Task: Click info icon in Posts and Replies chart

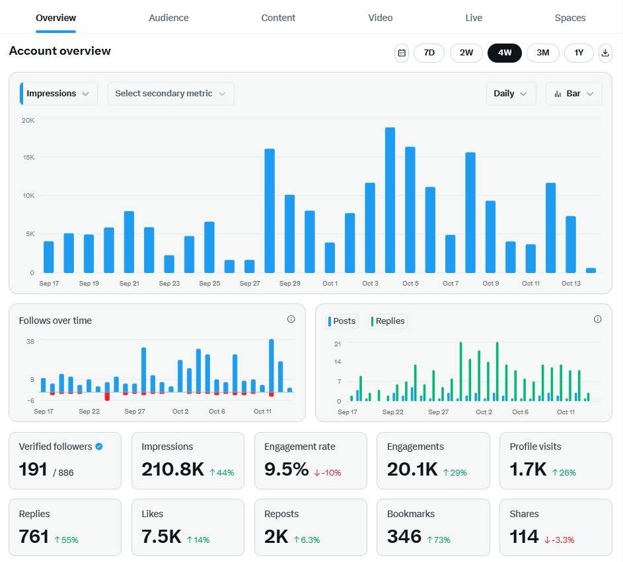Action: [598, 319]
